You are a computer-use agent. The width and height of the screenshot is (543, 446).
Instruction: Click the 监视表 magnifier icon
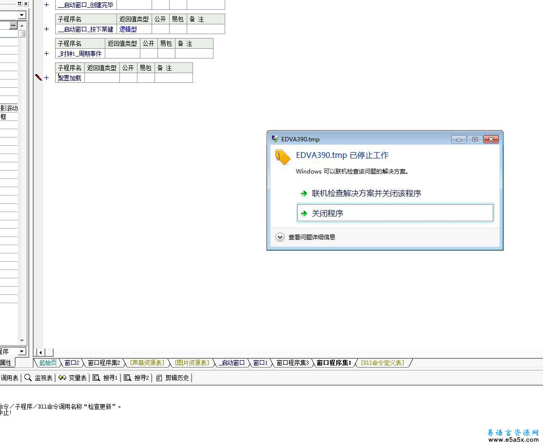pyautogui.click(x=28, y=378)
